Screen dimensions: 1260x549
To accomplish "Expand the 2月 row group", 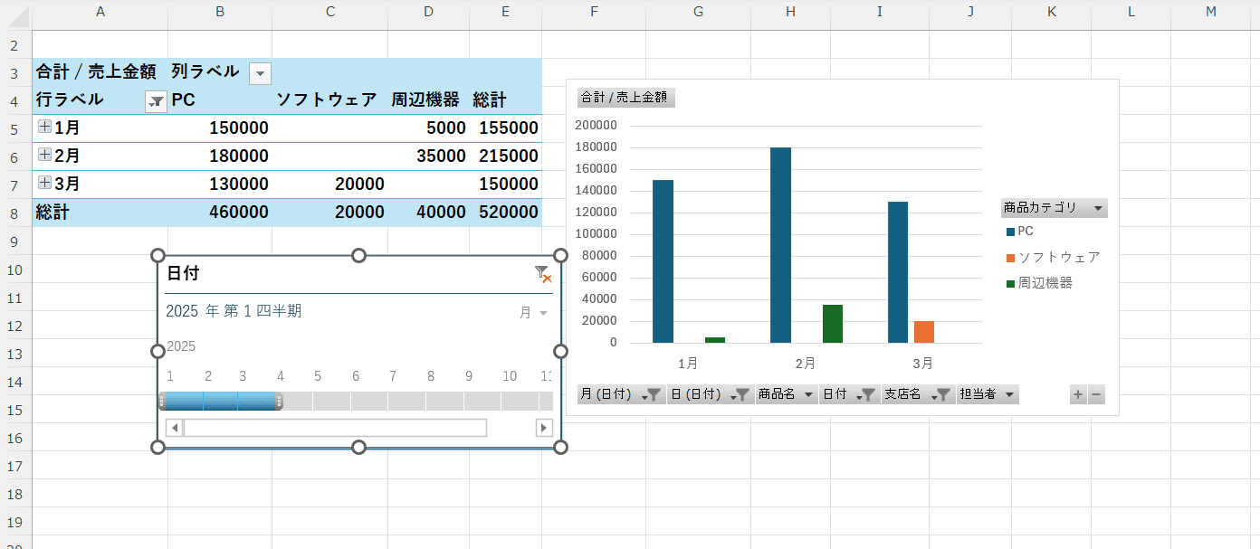I will pyautogui.click(x=44, y=156).
